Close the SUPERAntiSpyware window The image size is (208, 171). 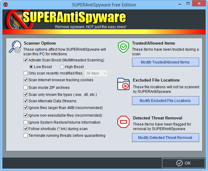[199, 4]
